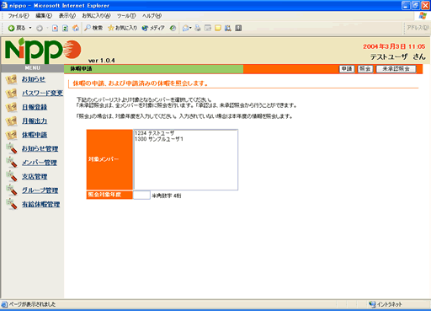
Task: Open the Back history dropdown arrow
Action: point(30,28)
